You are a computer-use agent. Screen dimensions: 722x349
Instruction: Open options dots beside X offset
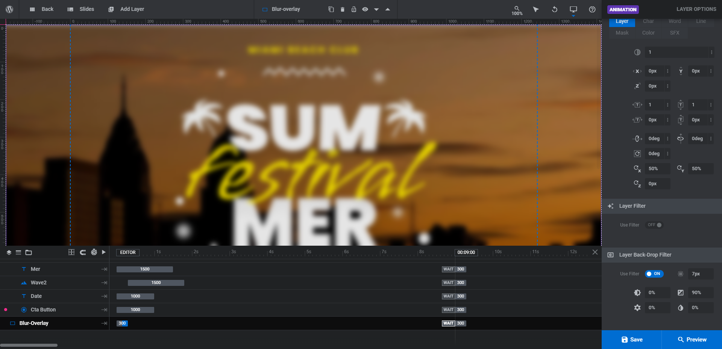pos(668,71)
